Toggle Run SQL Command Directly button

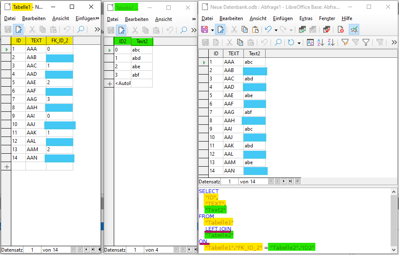[x=354, y=30]
